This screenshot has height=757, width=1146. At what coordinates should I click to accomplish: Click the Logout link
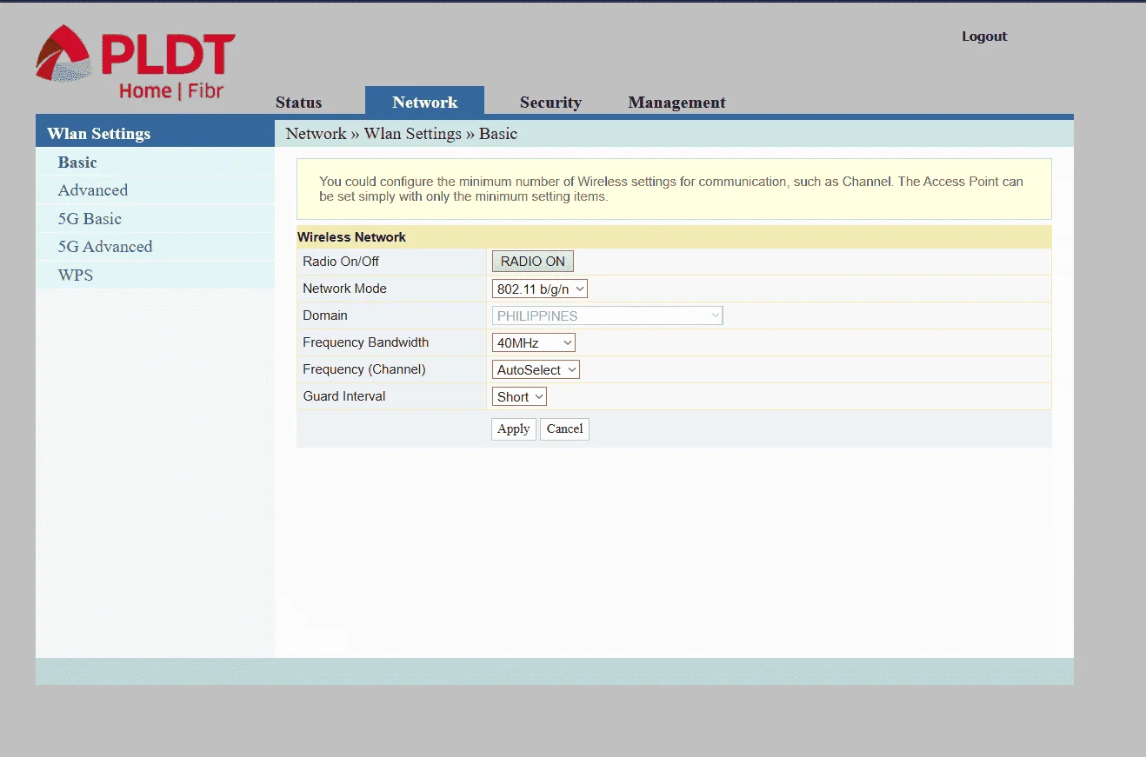pyautogui.click(x=984, y=37)
